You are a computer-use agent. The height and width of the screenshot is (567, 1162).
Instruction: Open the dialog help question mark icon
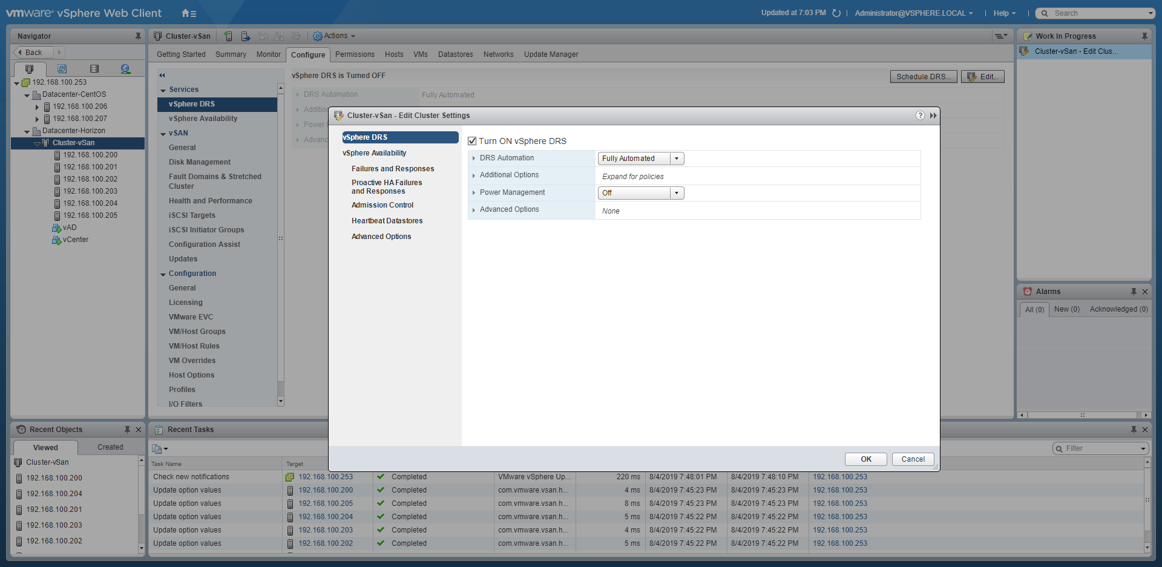[920, 116]
